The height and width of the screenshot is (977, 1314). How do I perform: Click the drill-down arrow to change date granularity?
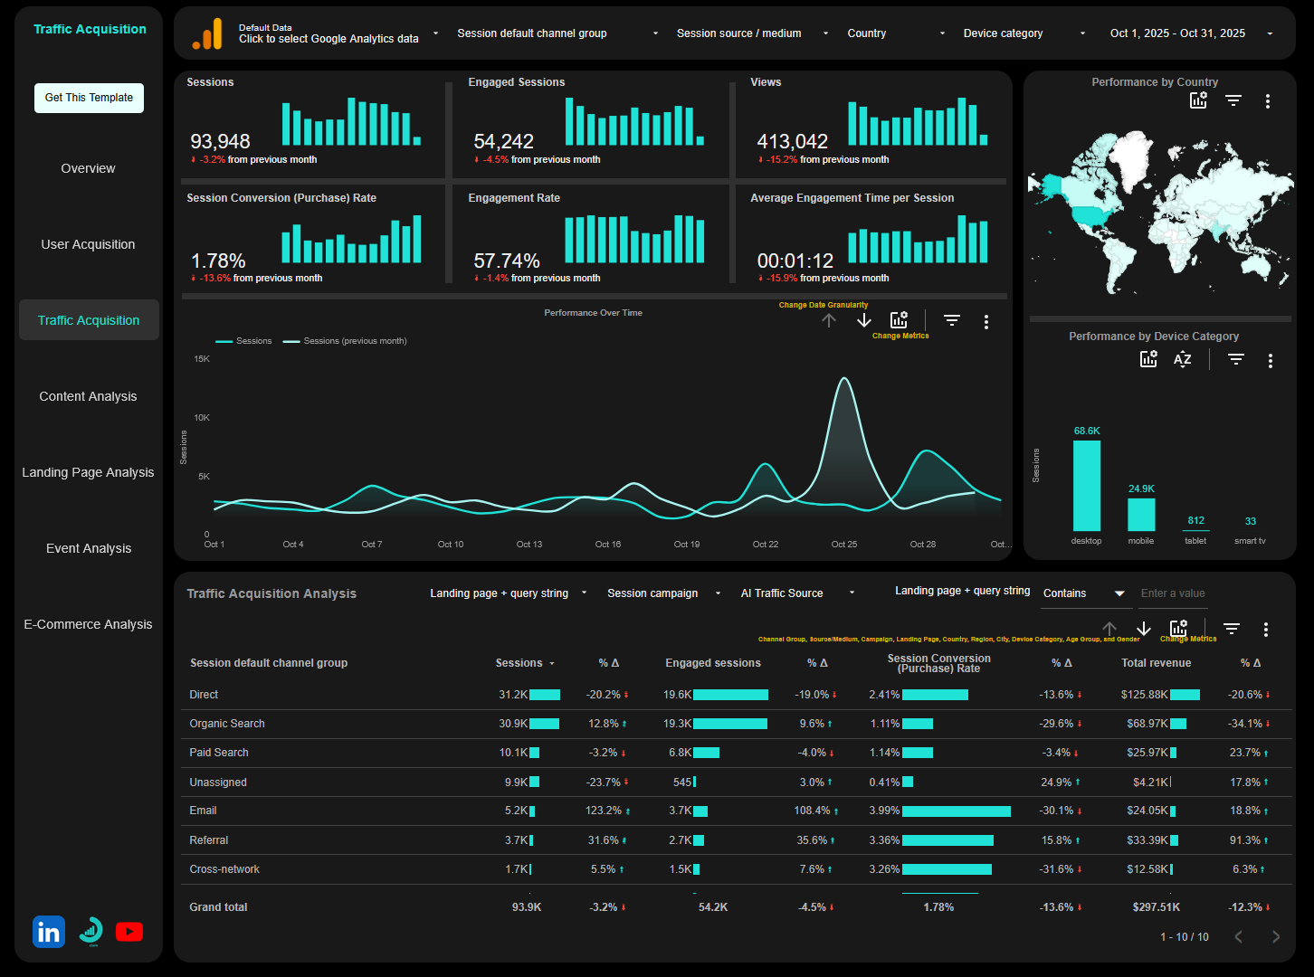pos(862,320)
